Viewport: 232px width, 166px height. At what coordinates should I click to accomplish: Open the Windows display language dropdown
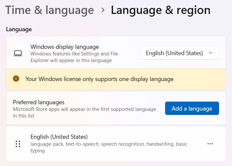(x=180, y=53)
